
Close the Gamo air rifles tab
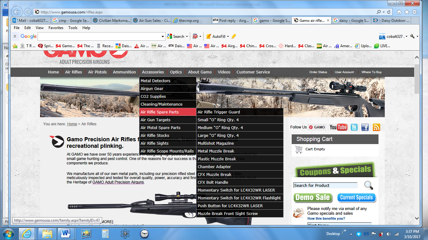click(x=328, y=20)
